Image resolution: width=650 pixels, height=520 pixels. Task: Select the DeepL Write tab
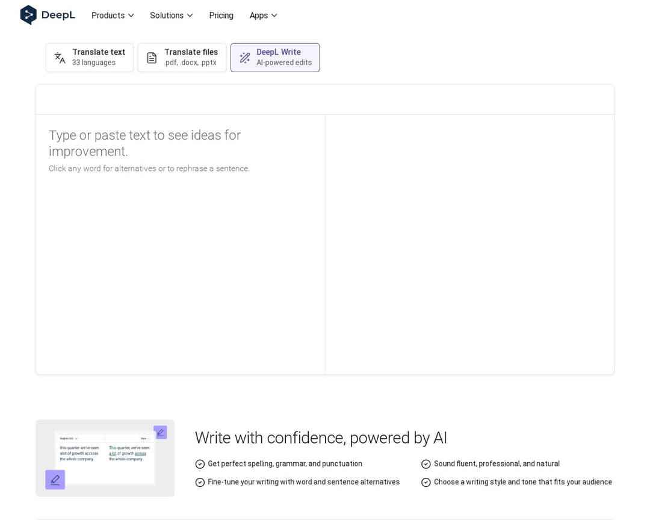pyautogui.click(x=275, y=58)
